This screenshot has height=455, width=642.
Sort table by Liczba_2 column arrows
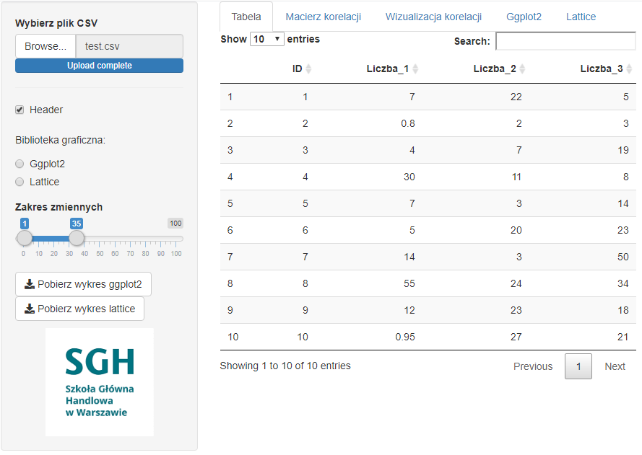pyautogui.click(x=522, y=69)
